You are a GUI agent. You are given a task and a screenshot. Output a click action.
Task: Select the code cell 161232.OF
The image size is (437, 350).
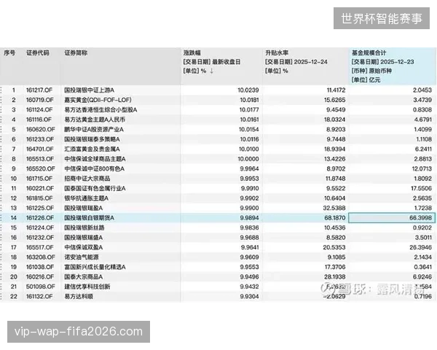point(40,238)
